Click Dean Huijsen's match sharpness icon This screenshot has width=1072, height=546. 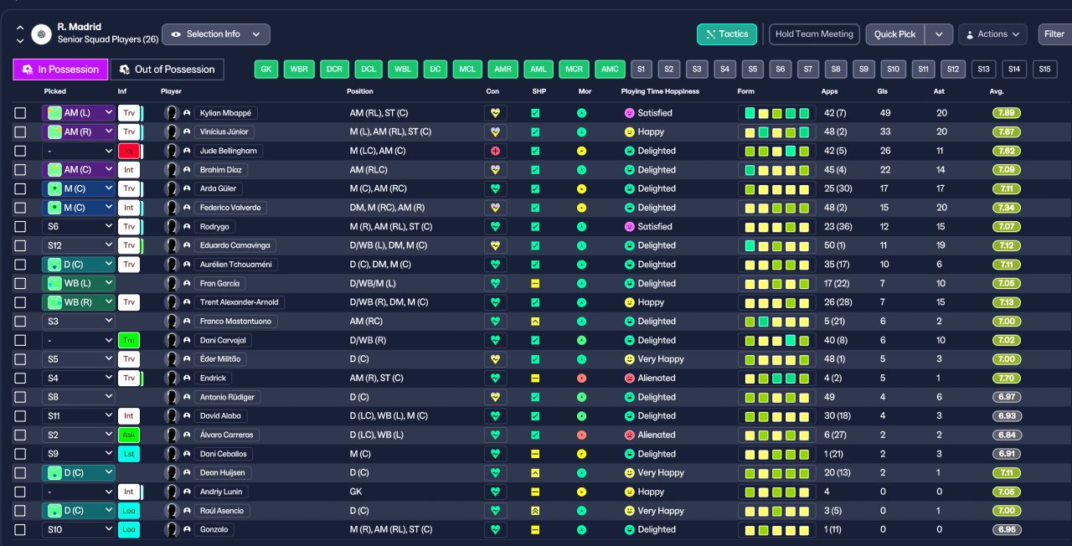tap(535, 473)
